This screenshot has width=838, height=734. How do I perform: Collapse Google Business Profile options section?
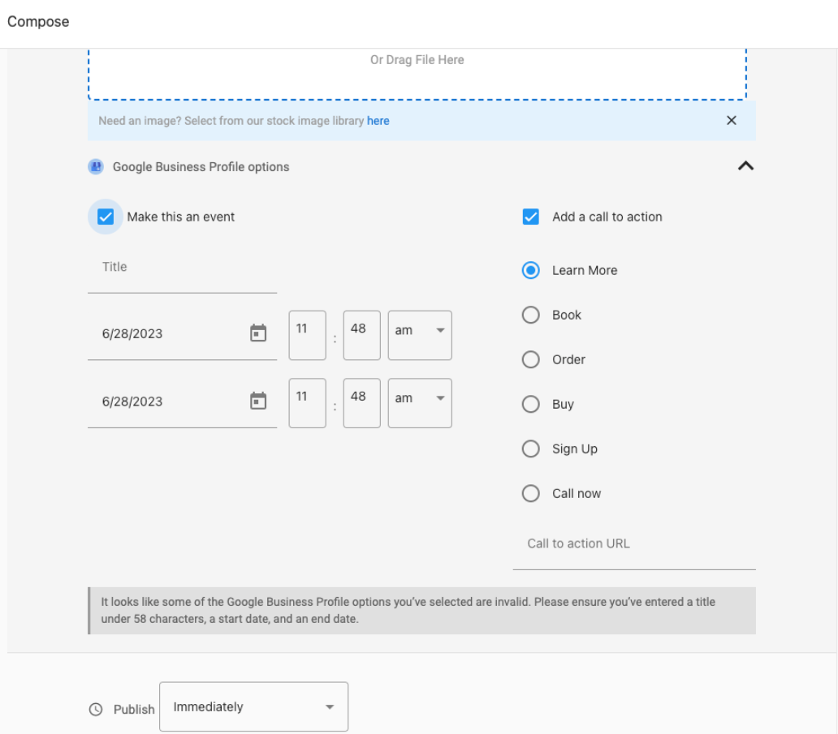tap(745, 166)
